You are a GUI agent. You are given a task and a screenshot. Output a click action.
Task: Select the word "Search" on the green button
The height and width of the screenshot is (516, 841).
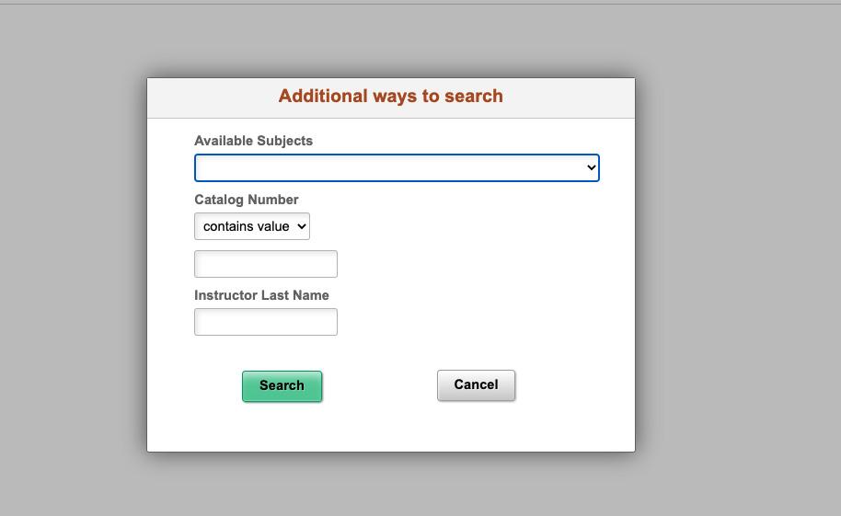[282, 385]
